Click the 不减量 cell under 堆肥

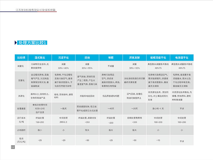pyautogui.click(x=111, y=66)
